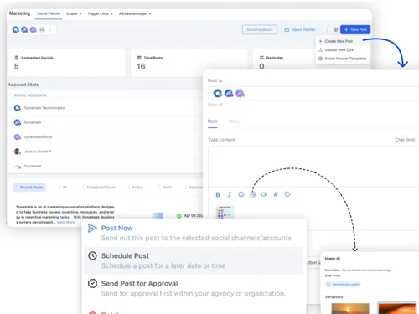Click the Social Planner Templates icon

321,59
